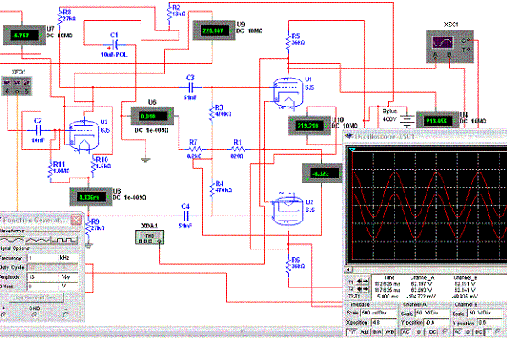Open the amplitude unit Vpp dropdown
This screenshot has width=507, height=339.
tap(68, 277)
